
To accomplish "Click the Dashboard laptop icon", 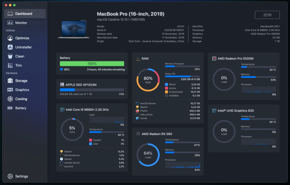I will tap(10, 14).
